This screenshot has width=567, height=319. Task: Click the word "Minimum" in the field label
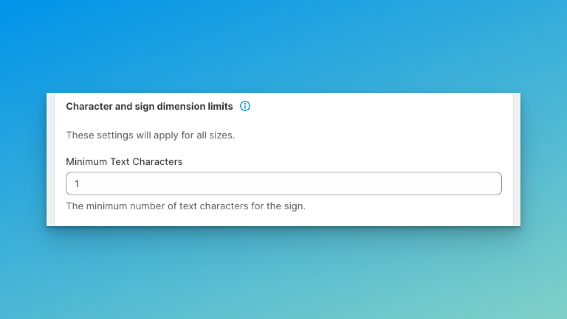click(87, 162)
